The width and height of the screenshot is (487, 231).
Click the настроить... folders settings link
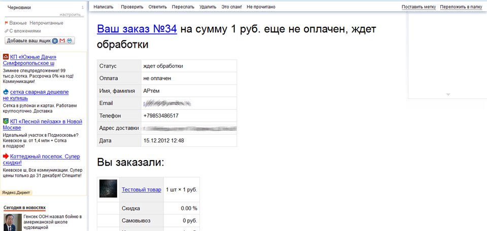pyautogui.click(x=72, y=15)
